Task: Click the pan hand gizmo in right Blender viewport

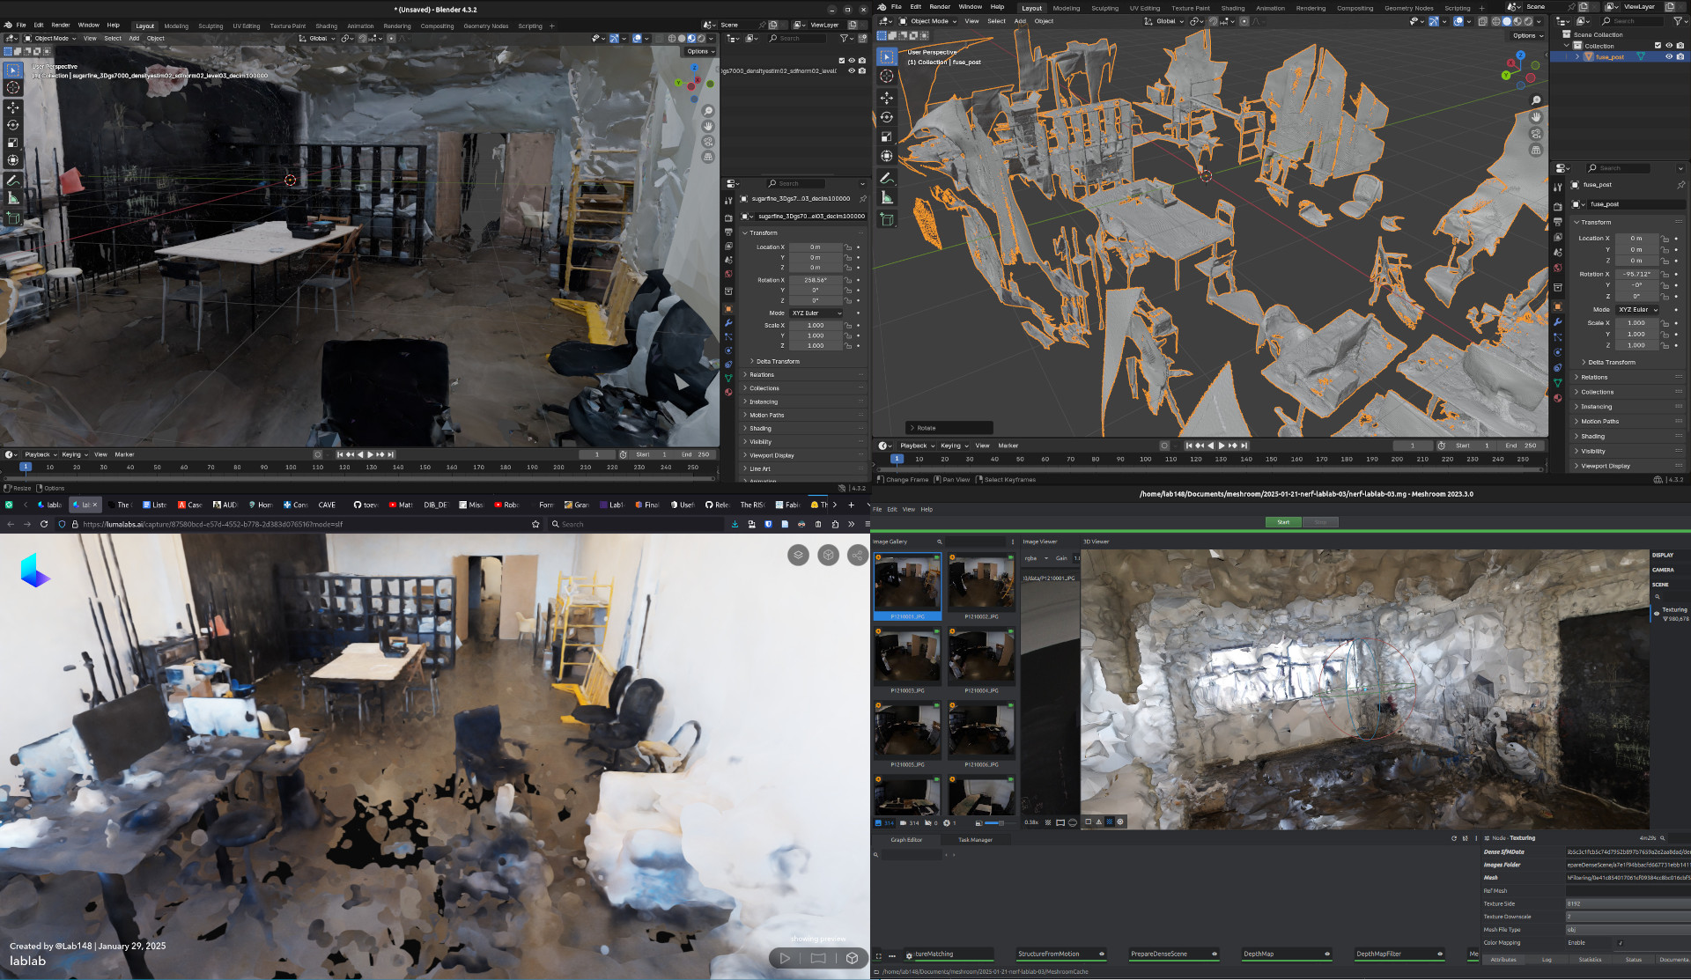Action: tap(1536, 117)
